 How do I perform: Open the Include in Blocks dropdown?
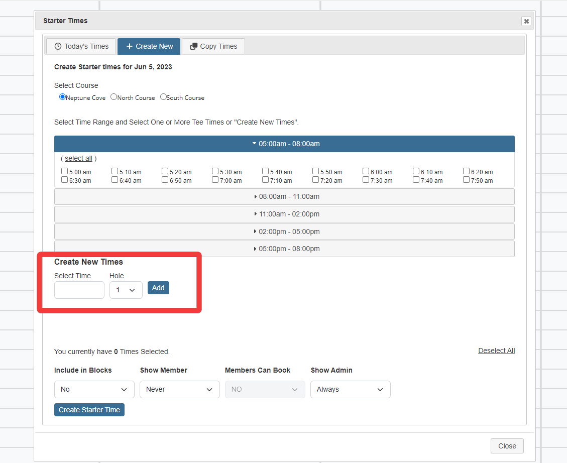click(94, 389)
